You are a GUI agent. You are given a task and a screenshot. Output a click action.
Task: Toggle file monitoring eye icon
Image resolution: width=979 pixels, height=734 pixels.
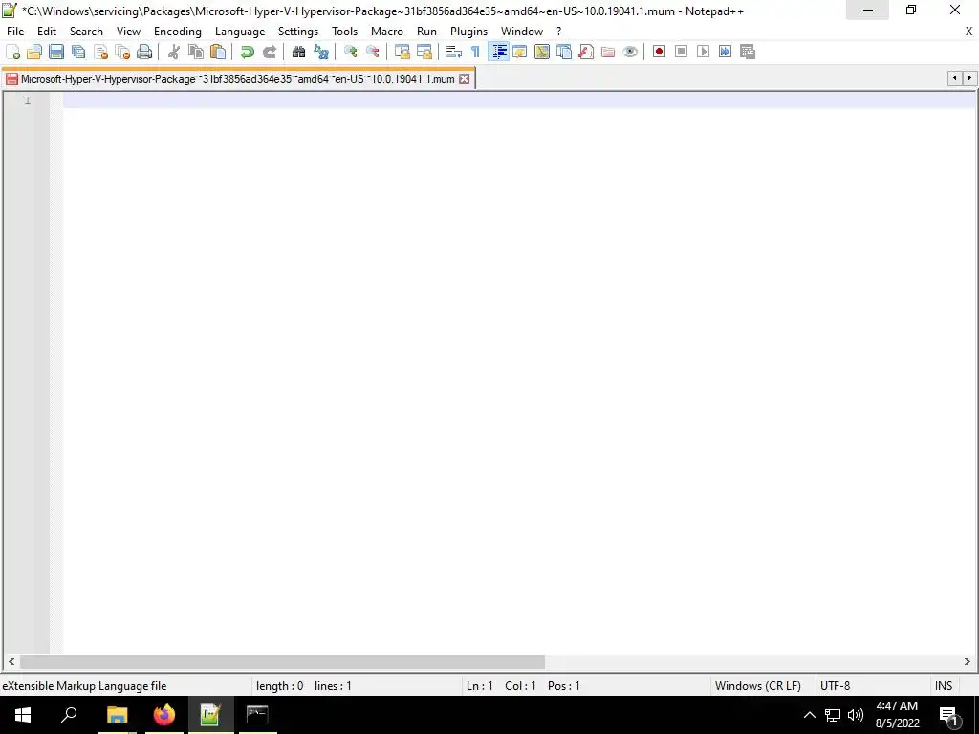(x=630, y=52)
